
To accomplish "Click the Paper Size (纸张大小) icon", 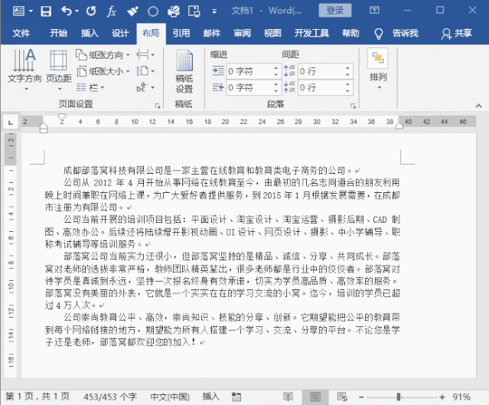I will point(81,71).
